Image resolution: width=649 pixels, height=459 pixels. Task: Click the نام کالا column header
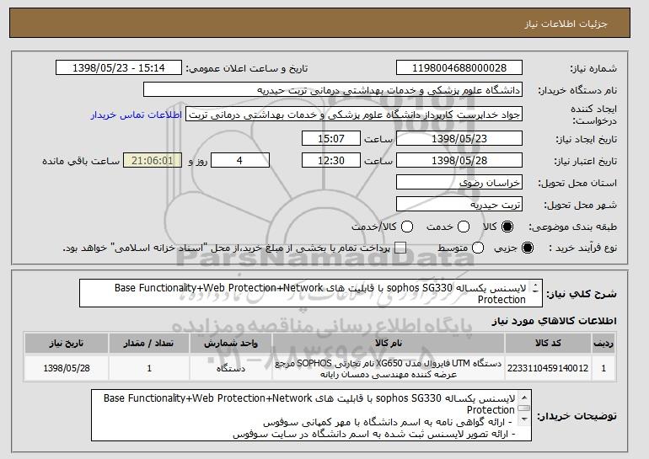389,344
